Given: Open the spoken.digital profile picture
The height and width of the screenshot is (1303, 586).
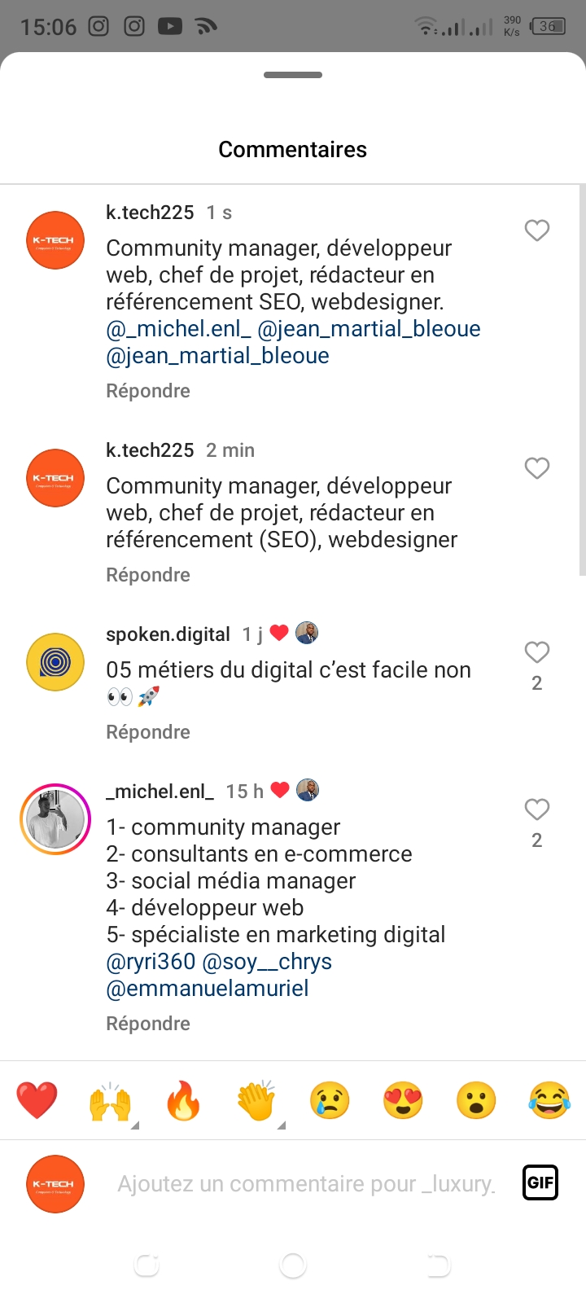Looking at the screenshot, I should pos(55,662).
